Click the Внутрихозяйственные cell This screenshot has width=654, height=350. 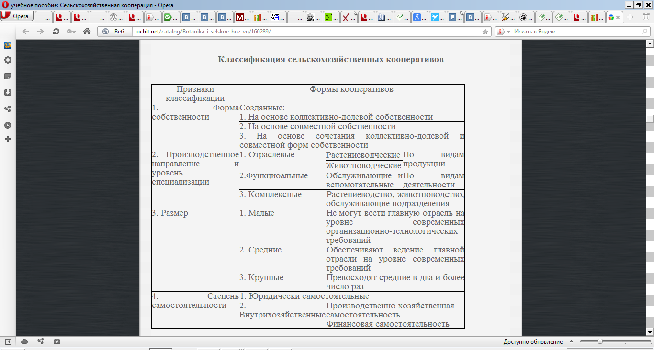coord(282,315)
